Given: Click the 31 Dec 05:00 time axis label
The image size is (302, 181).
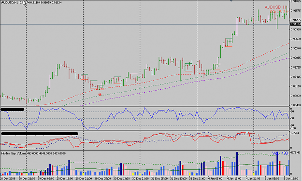Looking at the screenshot, I should (159, 179).
